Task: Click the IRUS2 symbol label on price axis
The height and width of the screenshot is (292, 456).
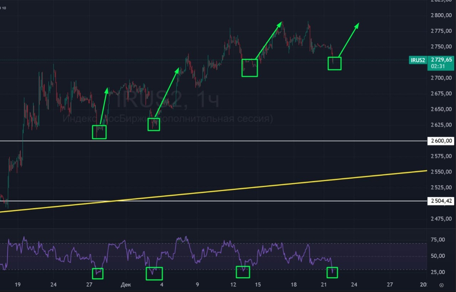Action: [418, 60]
